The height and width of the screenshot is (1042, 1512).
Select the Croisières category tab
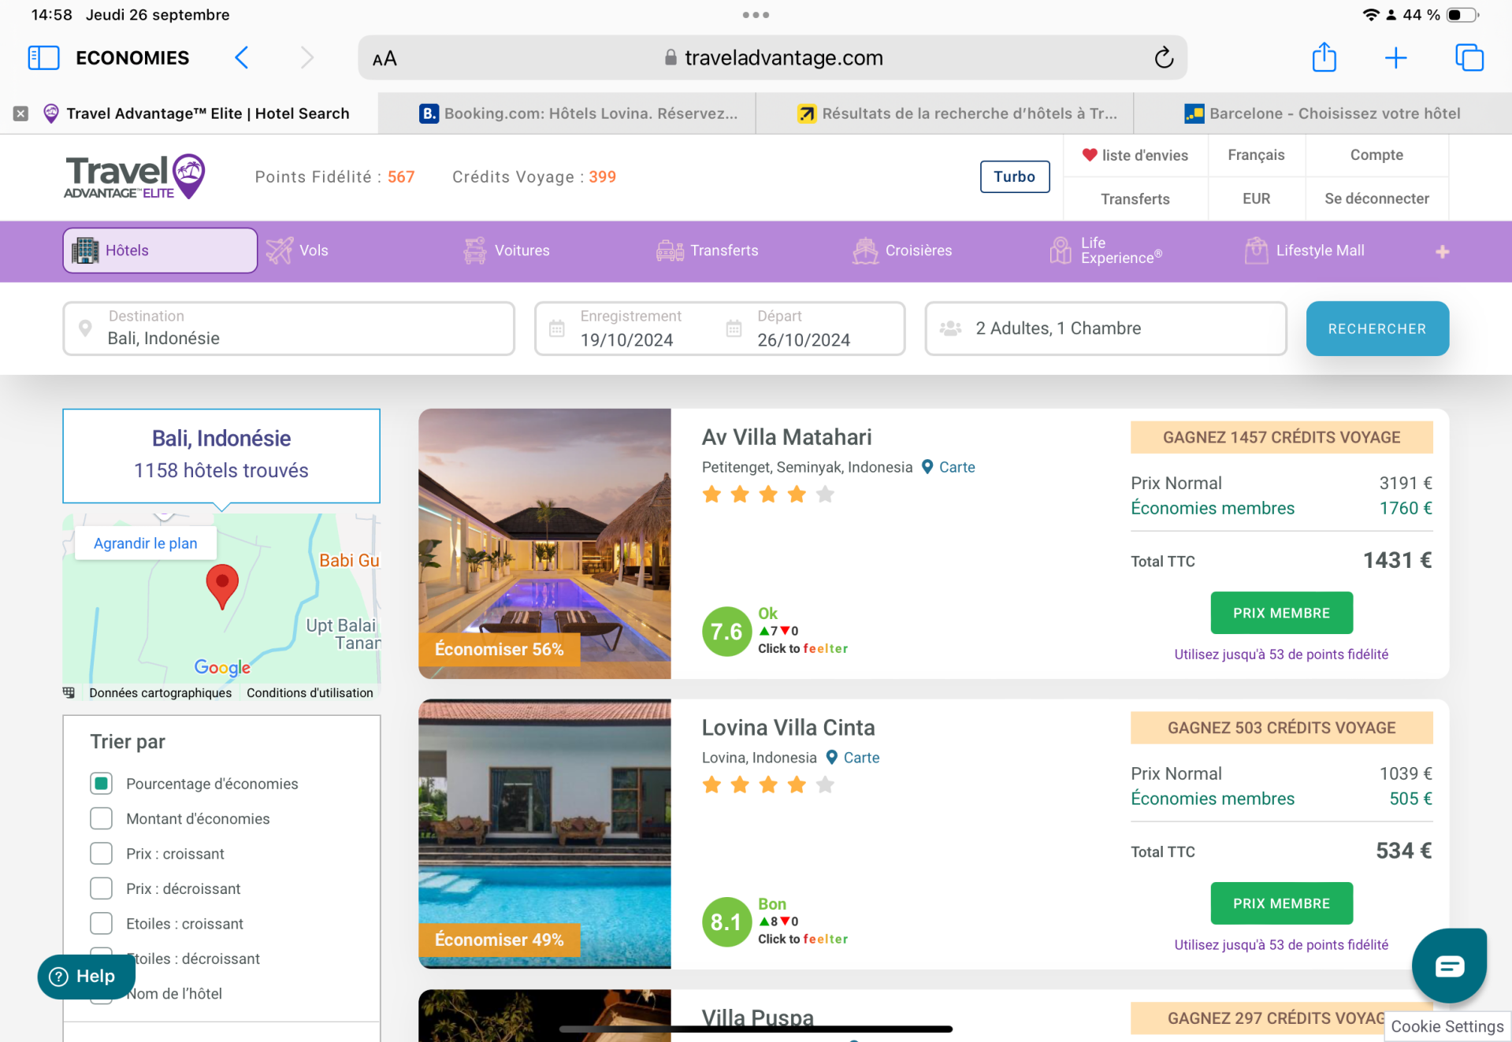point(902,250)
